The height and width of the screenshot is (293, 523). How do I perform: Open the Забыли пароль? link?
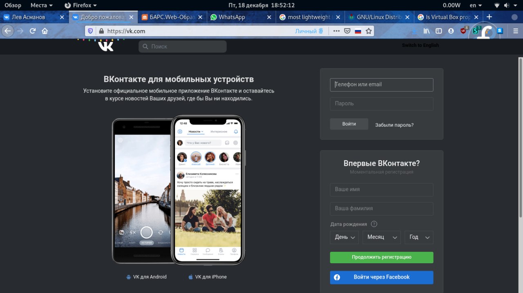394,125
